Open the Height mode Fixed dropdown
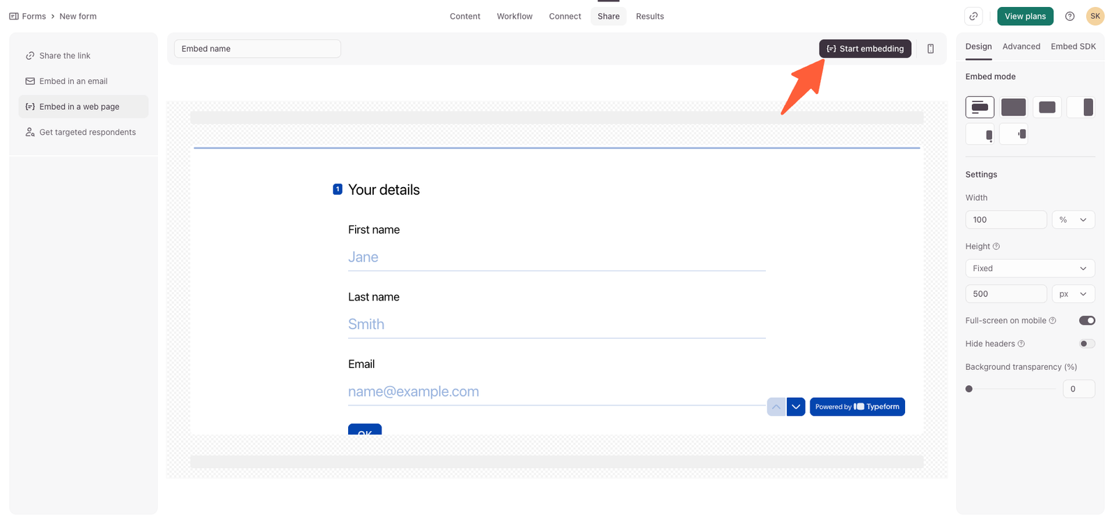Screen dimensions: 1114x525 pyautogui.click(x=1030, y=268)
